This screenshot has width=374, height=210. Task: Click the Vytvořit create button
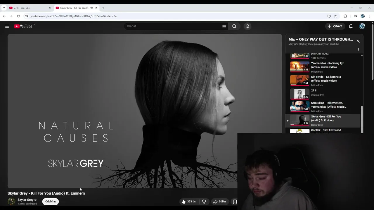(335, 26)
